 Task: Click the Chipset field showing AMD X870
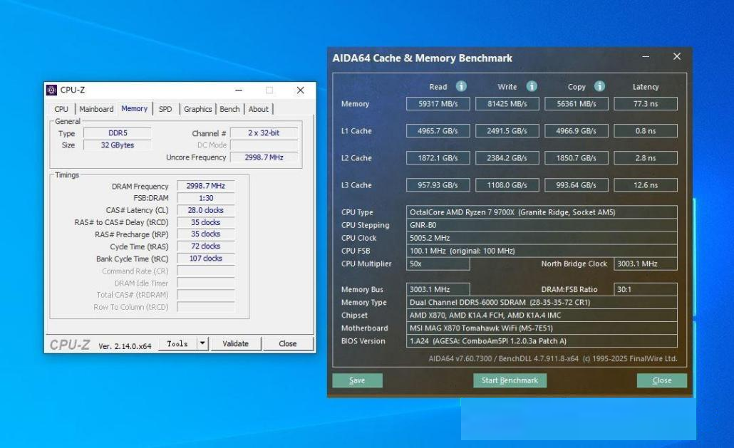click(542, 316)
